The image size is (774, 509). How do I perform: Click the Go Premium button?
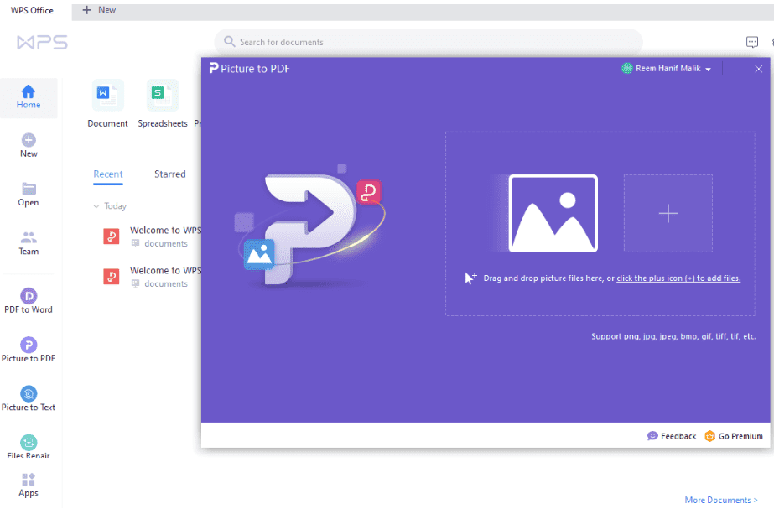(x=734, y=436)
